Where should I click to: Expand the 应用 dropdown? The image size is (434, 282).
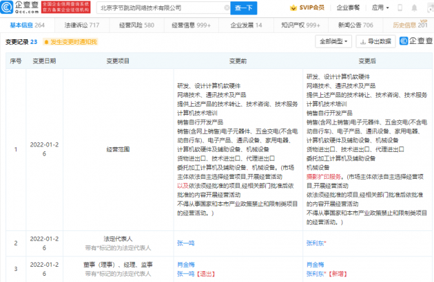tap(380, 8)
